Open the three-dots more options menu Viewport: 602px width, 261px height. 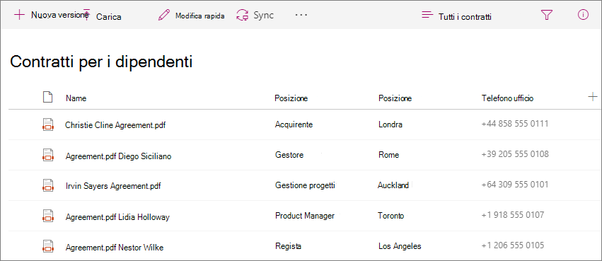(301, 15)
